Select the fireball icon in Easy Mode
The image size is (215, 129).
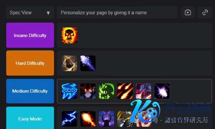(x=88, y=119)
